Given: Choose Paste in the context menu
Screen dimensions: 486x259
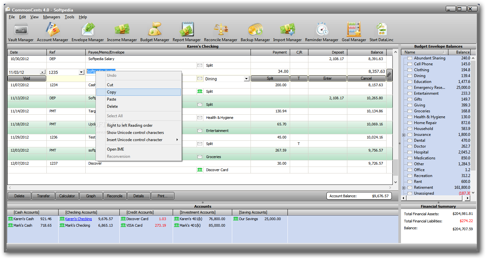Looking at the screenshot, I should click(139, 99).
